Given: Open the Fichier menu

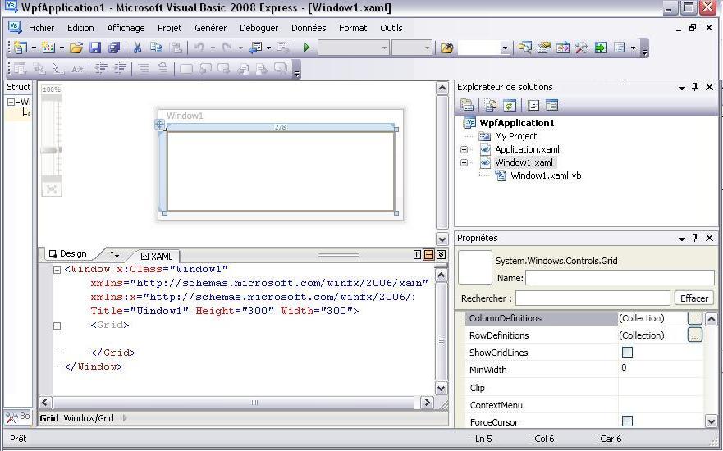Looking at the screenshot, I should coord(42,28).
